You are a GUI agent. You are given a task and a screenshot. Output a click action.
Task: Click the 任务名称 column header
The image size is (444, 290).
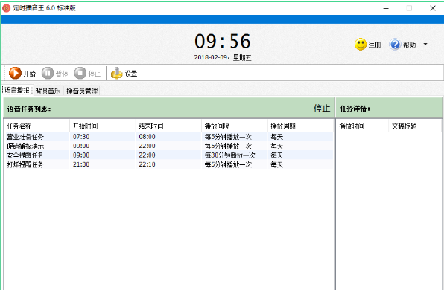pyautogui.click(x=37, y=126)
